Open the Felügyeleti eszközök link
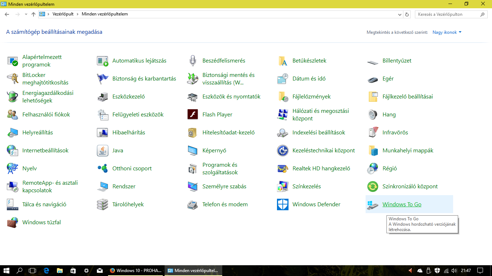This screenshot has height=276, width=492. pos(138,115)
